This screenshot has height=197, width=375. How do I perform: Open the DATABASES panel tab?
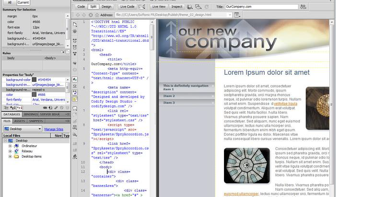pos(12,114)
